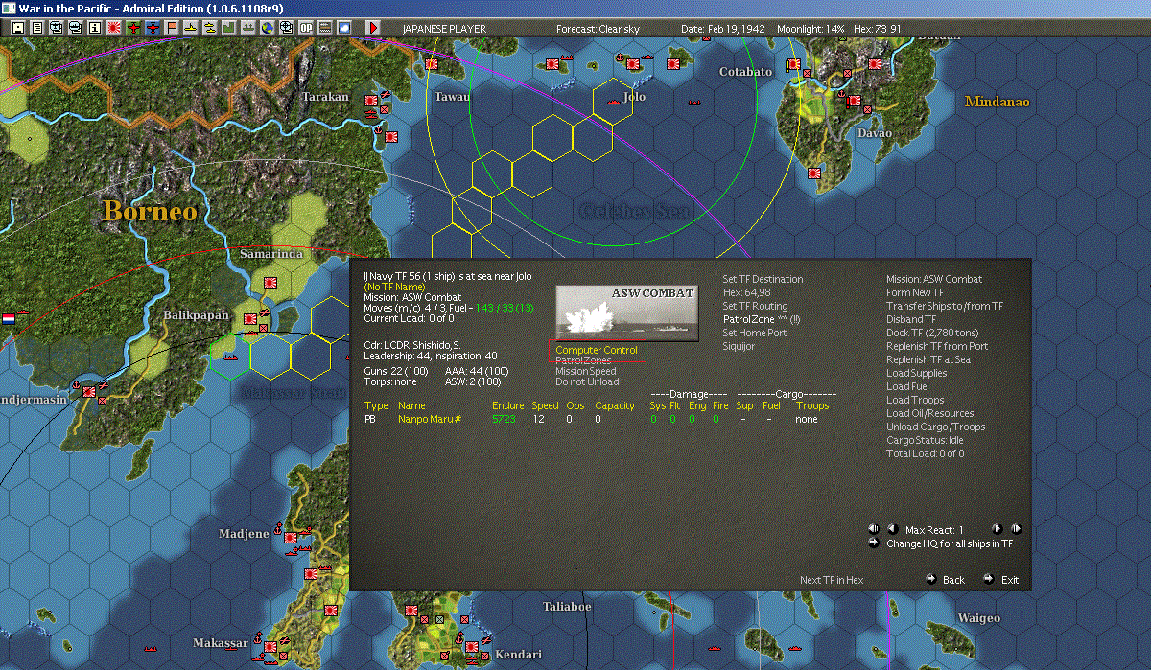1151x670 pixels.
Task: Open the Patrol Zone ** (!!) setting
Action: 762,319
